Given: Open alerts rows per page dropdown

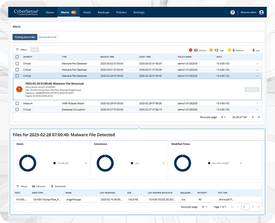Looking at the screenshot, I should (x=223, y=117).
